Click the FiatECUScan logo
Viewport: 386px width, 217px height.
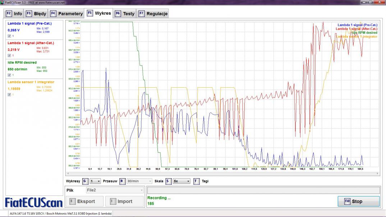[x=34, y=202]
